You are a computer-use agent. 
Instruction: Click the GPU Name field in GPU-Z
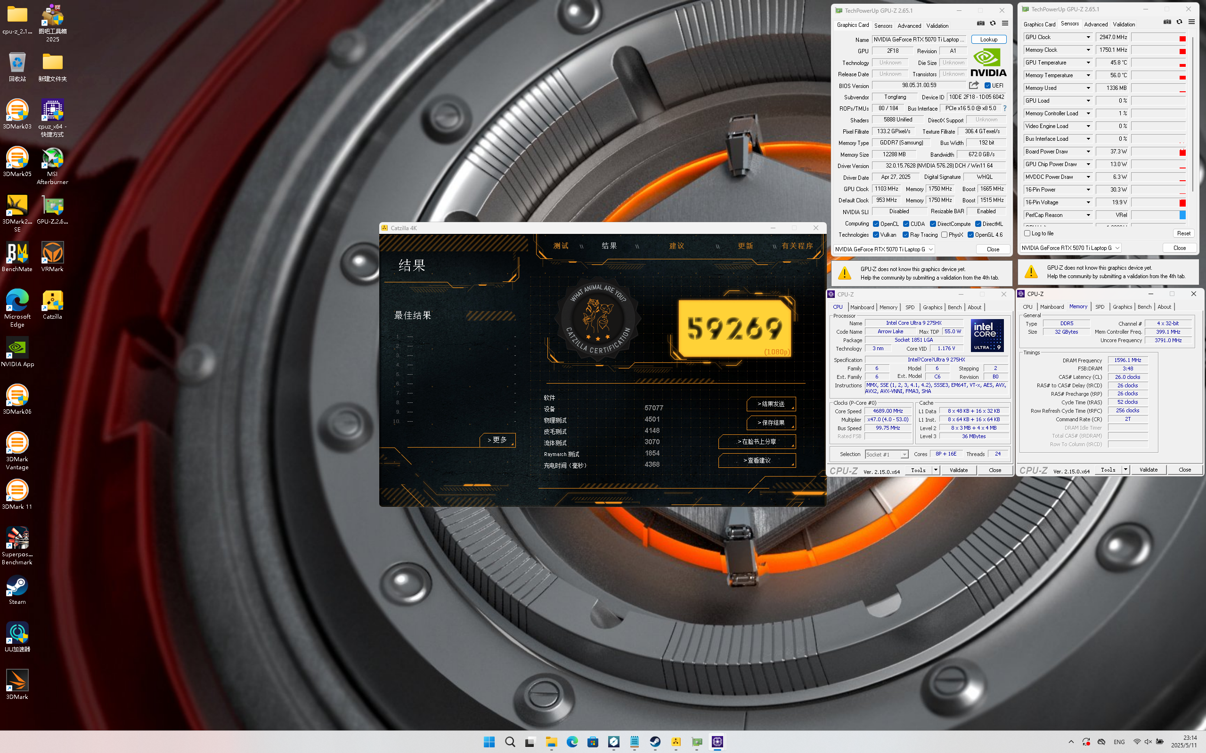tap(920, 40)
